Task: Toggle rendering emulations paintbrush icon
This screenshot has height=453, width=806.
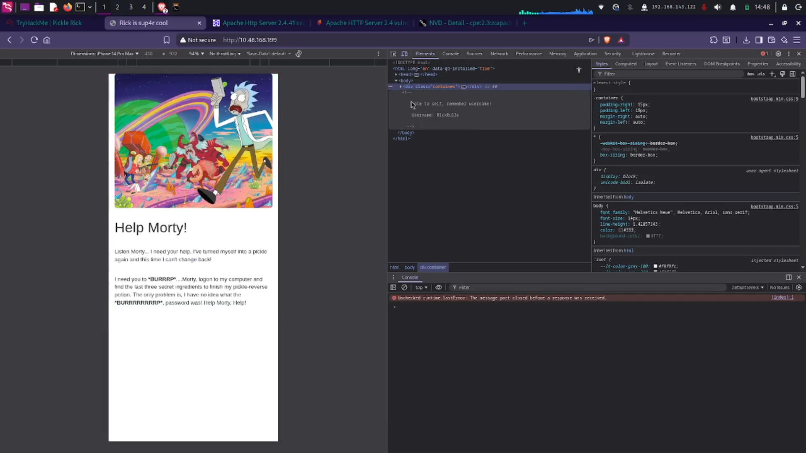Action: 782,74
